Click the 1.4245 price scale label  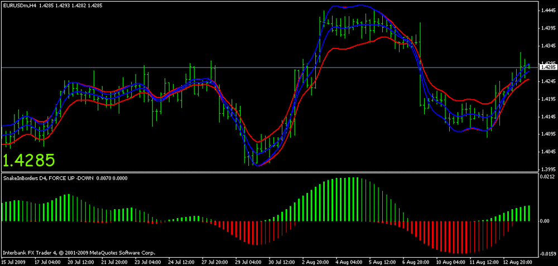[x=548, y=81]
